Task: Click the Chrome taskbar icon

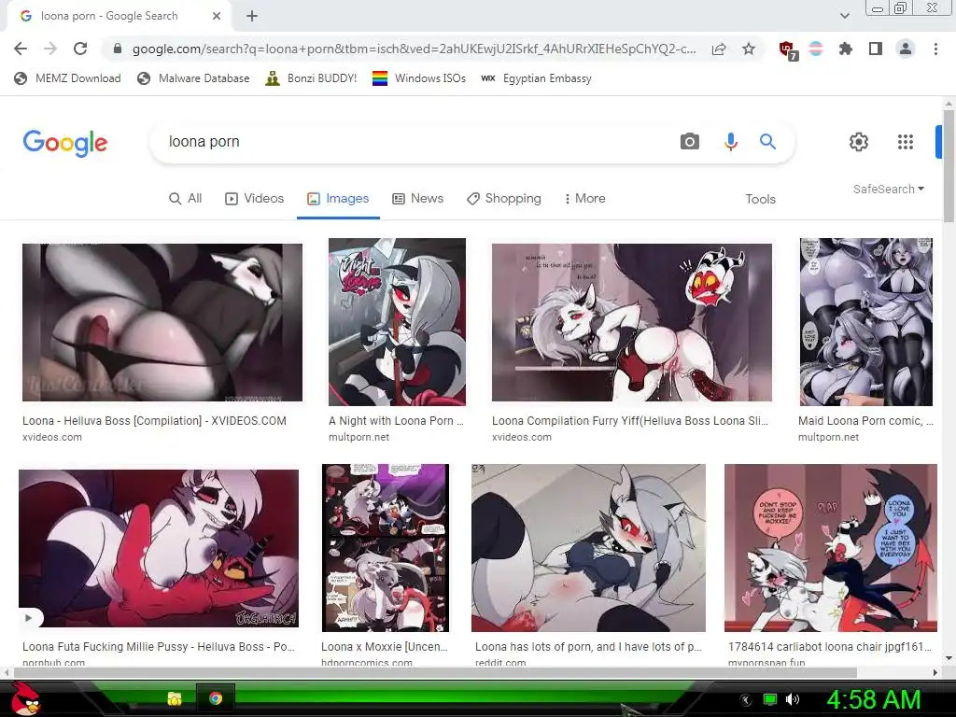Action: [x=216, y=698]
